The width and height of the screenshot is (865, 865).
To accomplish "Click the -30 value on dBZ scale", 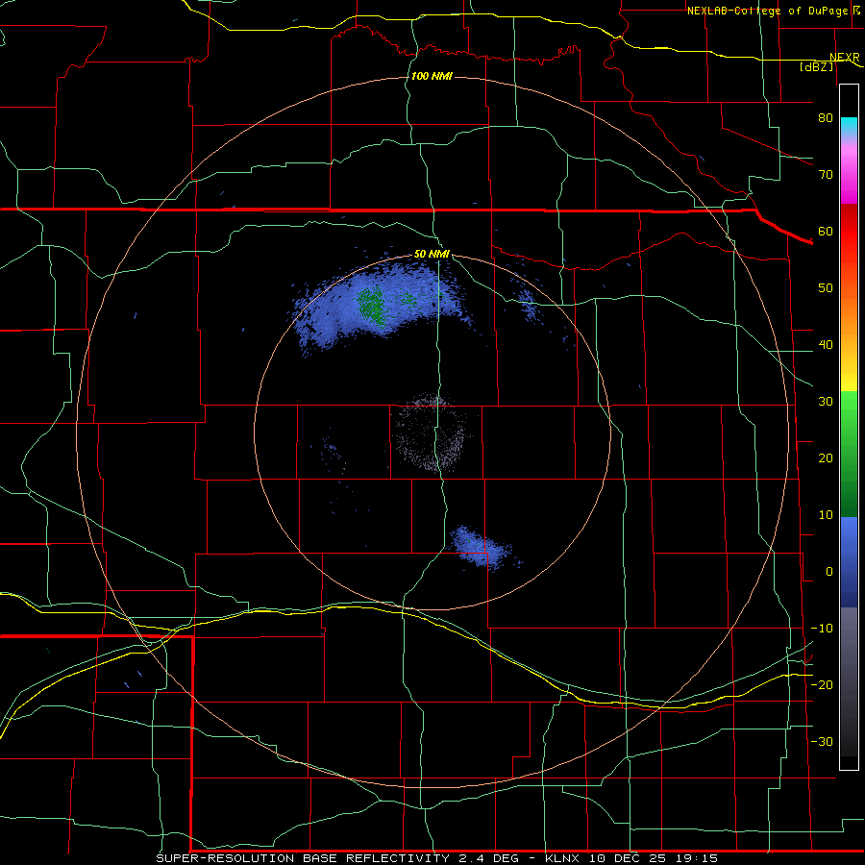I will click(822, 741).
